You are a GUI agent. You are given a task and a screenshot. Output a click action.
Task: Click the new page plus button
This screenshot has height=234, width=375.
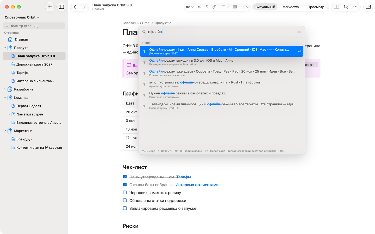50,7
